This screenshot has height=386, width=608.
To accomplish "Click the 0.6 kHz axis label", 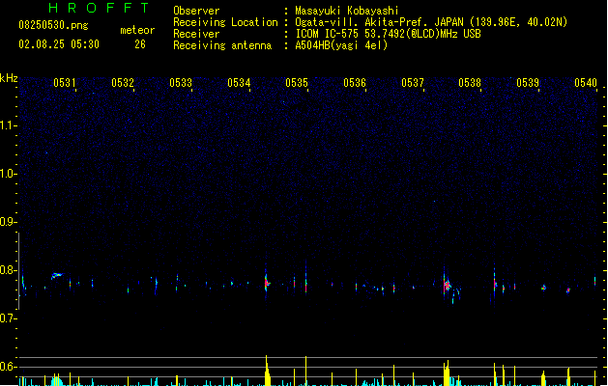I will point(8,367).
